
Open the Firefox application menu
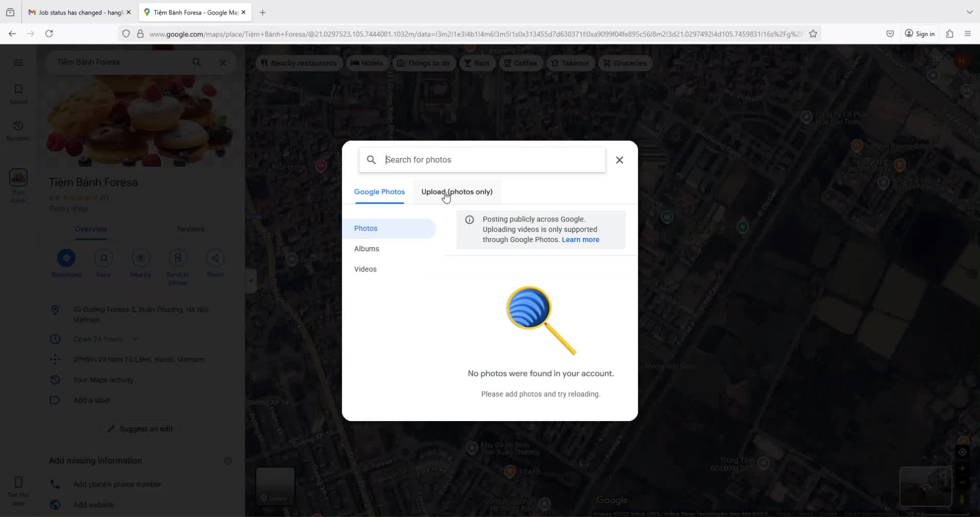click(968, 34)
